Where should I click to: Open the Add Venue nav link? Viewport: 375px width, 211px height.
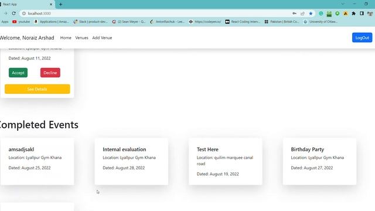pyautogui.click(x=102, y=38)
